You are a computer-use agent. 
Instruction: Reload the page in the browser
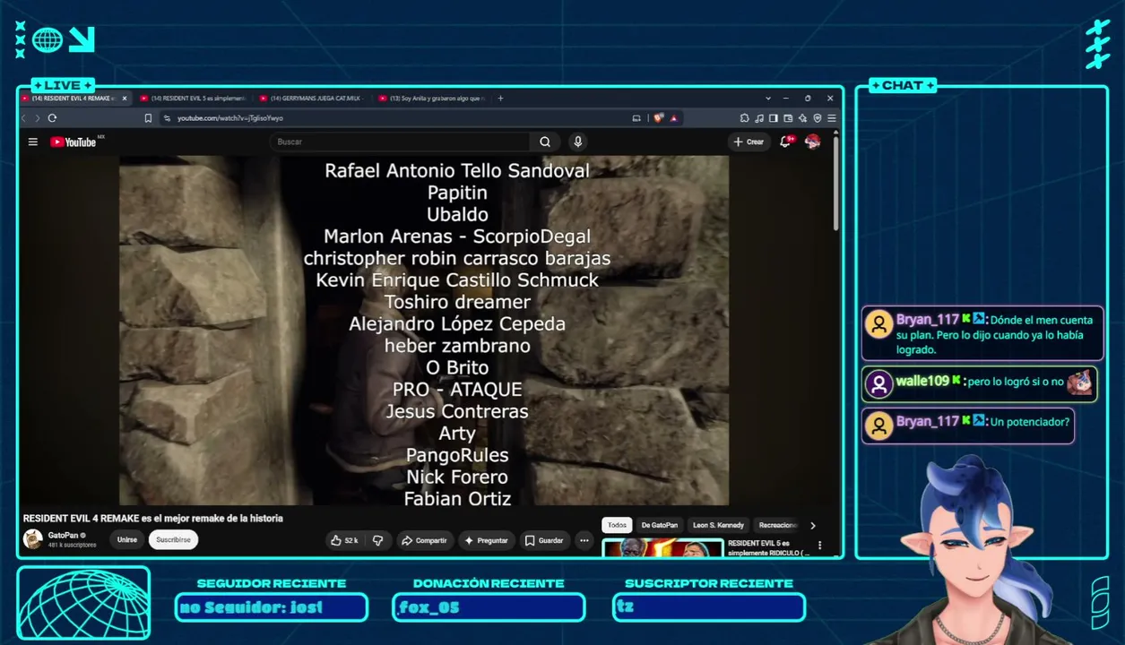[x=52, y=117]
